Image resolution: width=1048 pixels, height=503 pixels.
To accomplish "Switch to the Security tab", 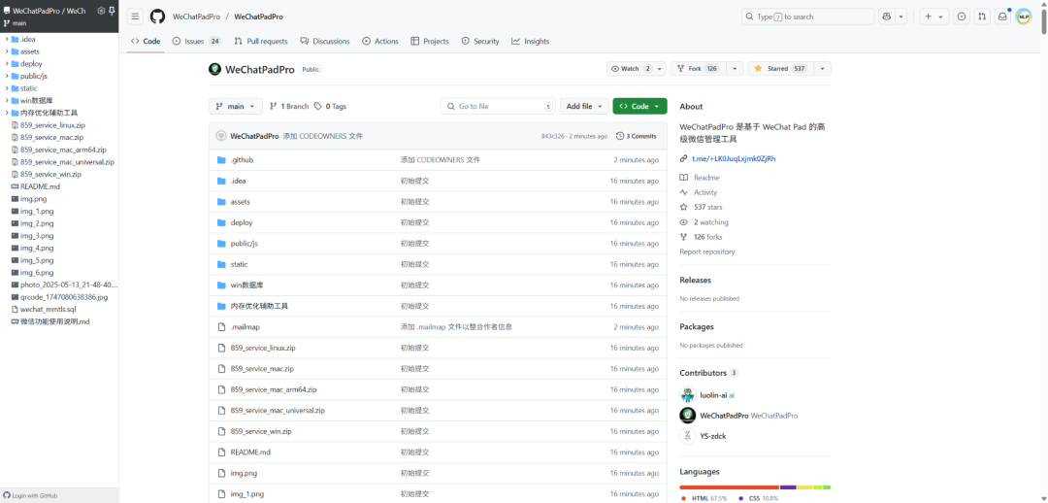I will [480, 42].
